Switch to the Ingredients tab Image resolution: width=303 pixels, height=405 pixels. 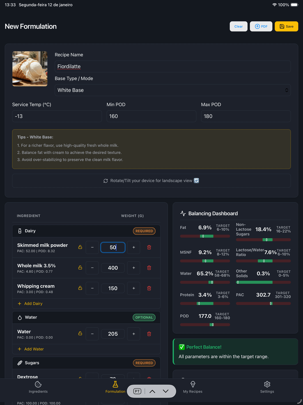click(38, 387)
